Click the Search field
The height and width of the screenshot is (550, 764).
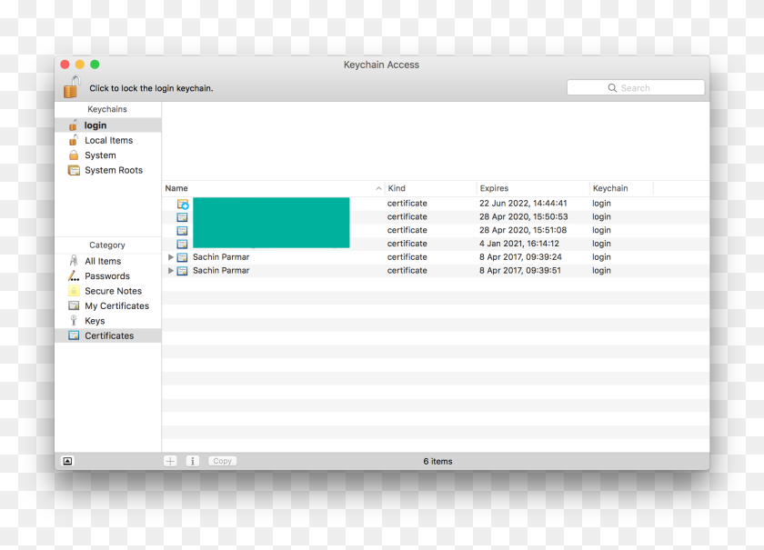tap(636, 88)
